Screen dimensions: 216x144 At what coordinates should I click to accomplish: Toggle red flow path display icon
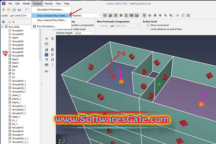pyautogui.click(x=121, y=15)
